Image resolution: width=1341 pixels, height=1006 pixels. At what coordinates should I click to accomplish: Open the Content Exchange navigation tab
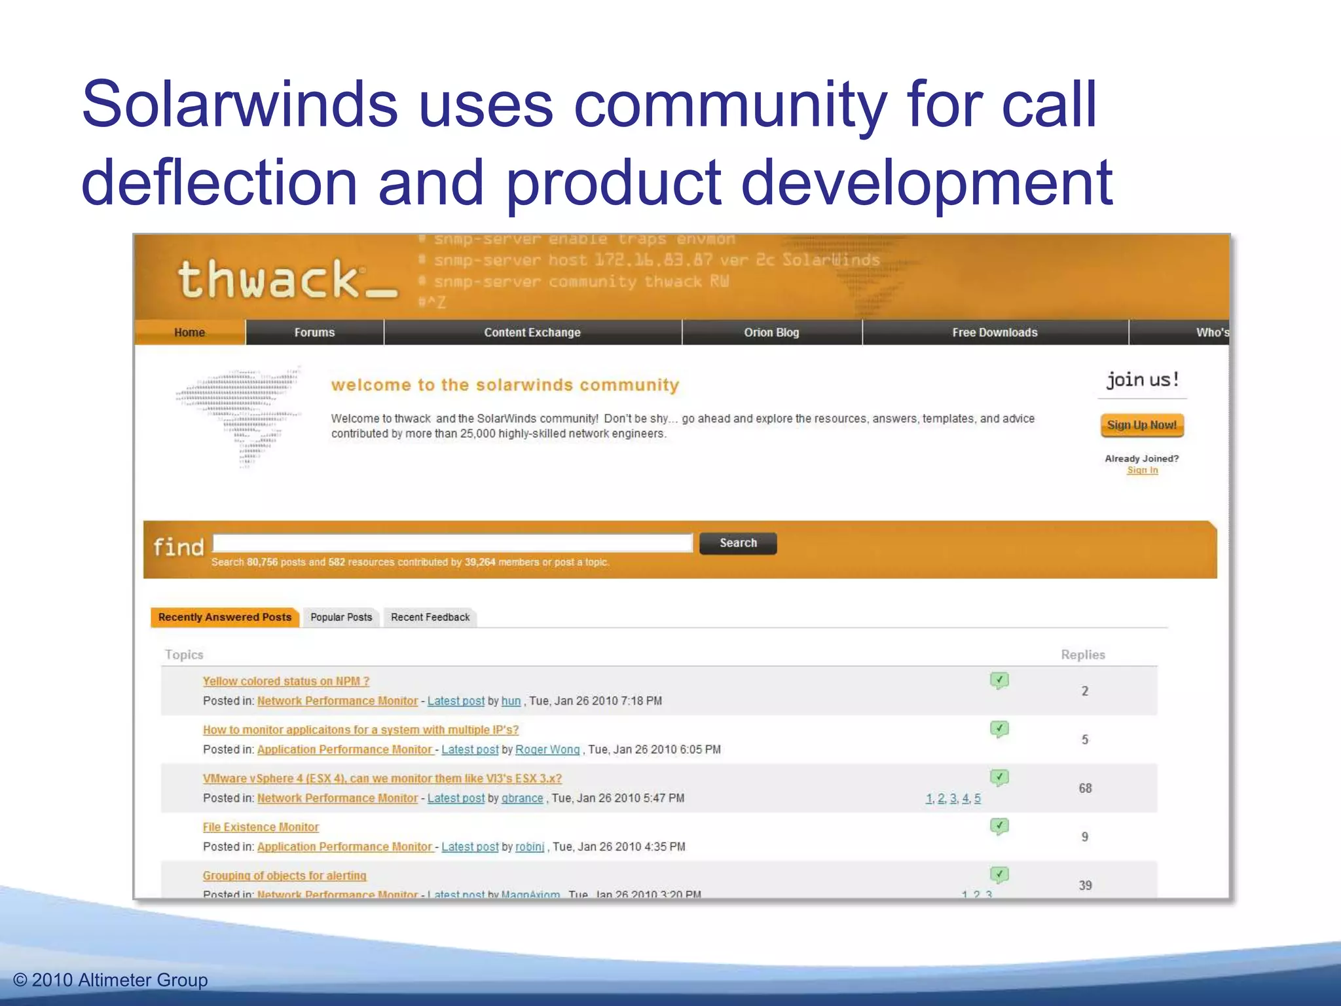point(532,333)
